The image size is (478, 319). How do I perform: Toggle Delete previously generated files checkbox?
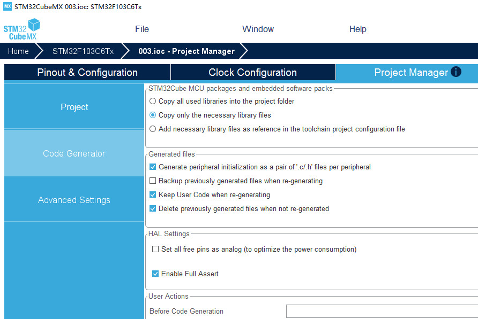click(153, 208)
